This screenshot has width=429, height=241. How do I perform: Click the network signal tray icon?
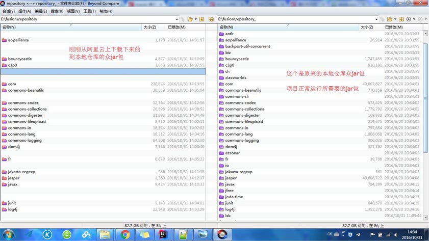click(388, 235)
